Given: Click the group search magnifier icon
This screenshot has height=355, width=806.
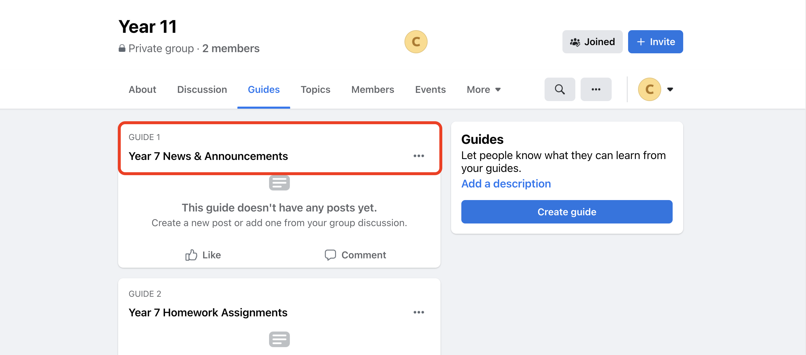Looking at the screenshot, I should [560, 89].
